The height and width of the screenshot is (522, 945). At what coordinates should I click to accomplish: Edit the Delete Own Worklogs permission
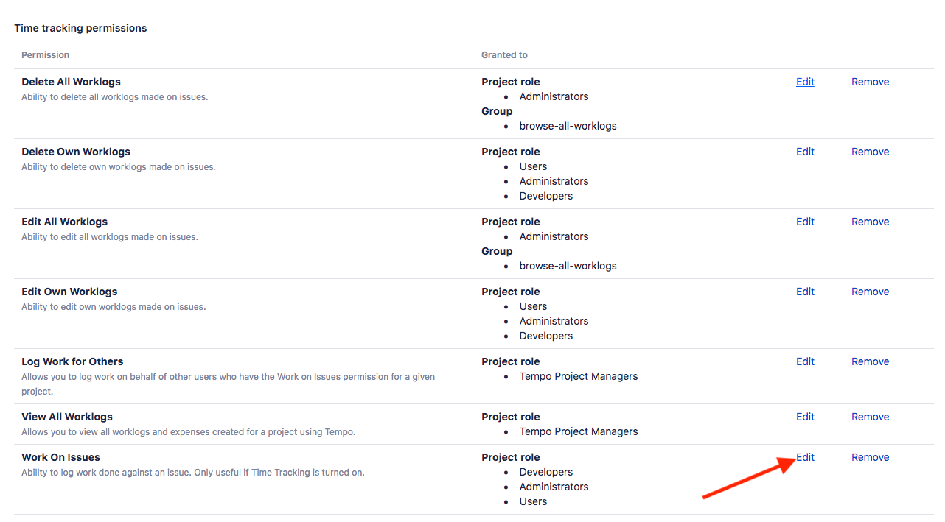tap(805, 152)
